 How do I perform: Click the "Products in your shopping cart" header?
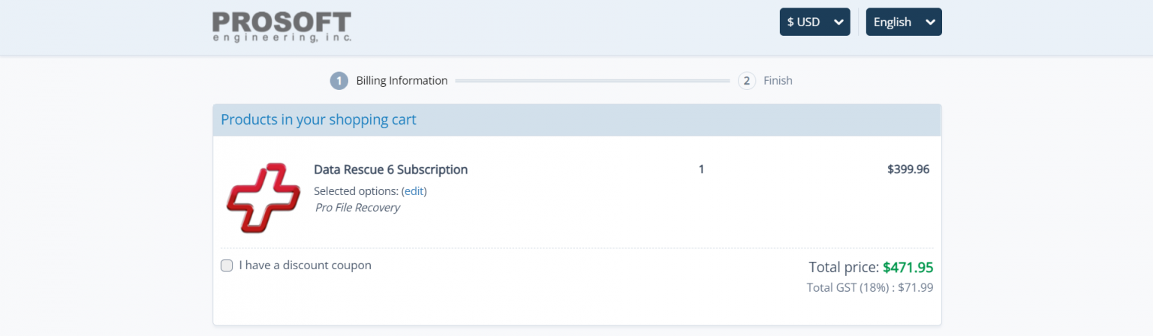(318, 120)
